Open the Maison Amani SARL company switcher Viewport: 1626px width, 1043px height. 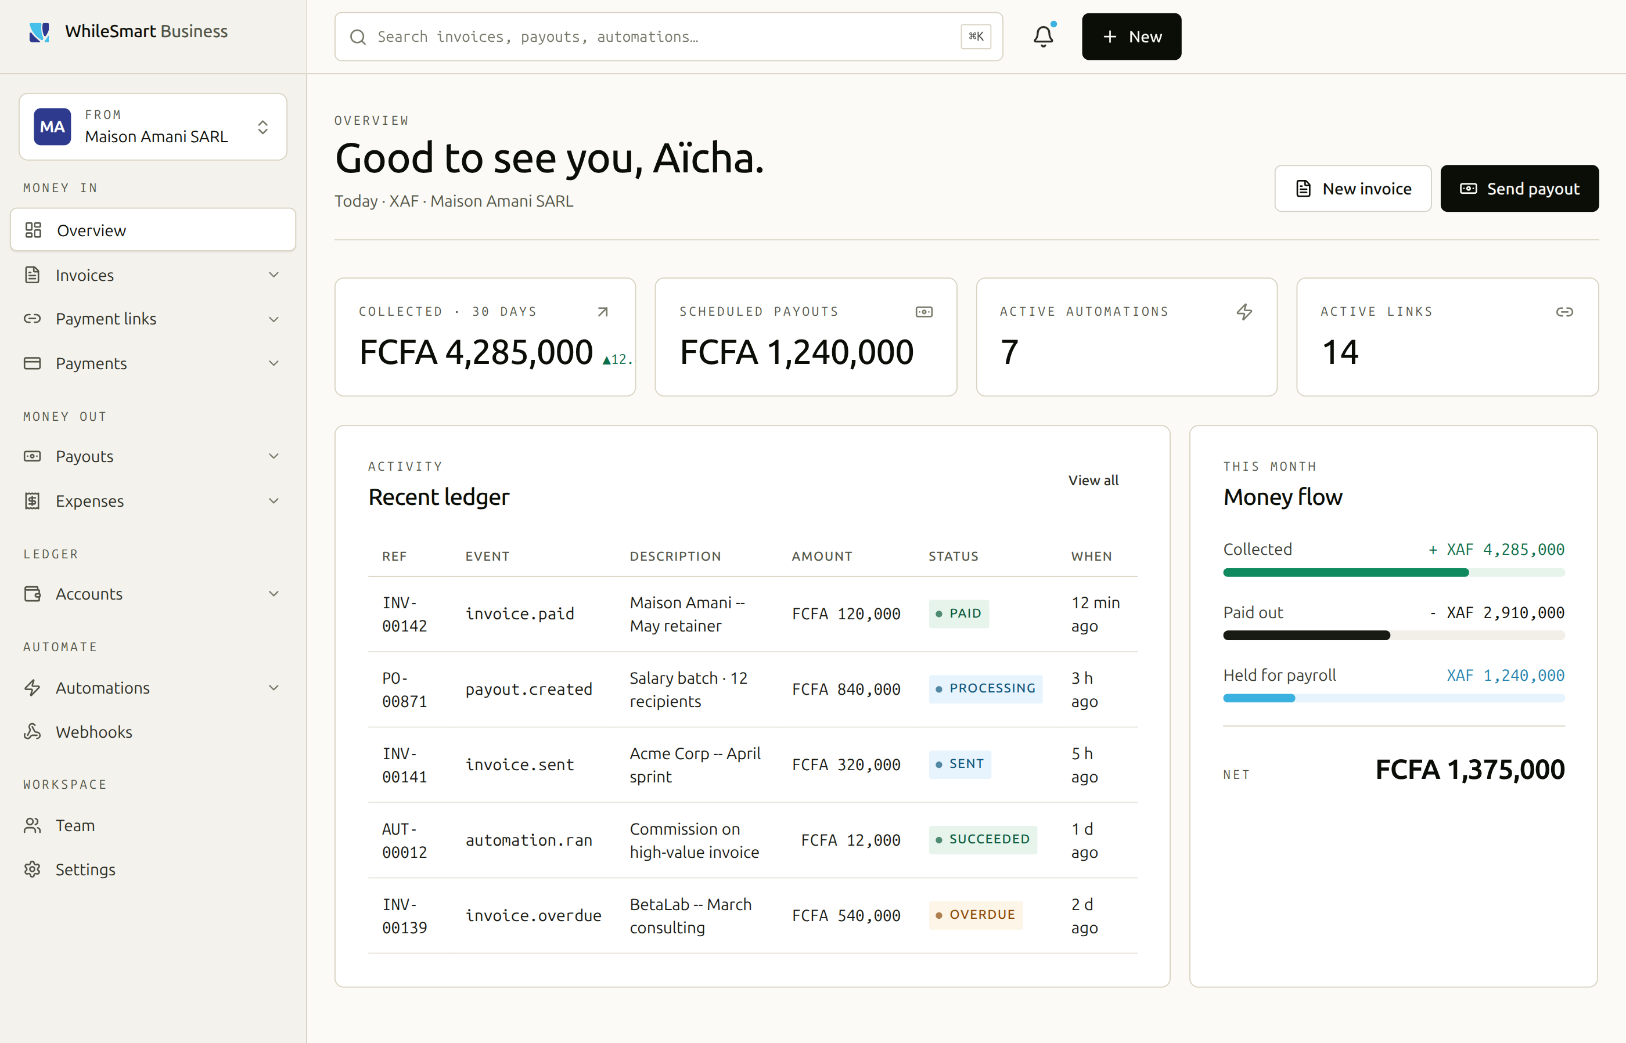coord(153,127)
